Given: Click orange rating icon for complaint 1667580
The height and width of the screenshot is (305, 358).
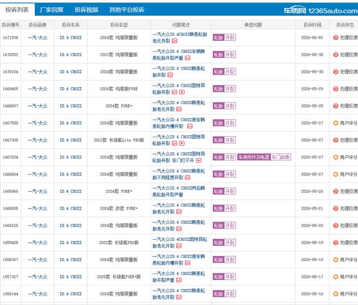Looking at the screenshot, I should point(335,123).
